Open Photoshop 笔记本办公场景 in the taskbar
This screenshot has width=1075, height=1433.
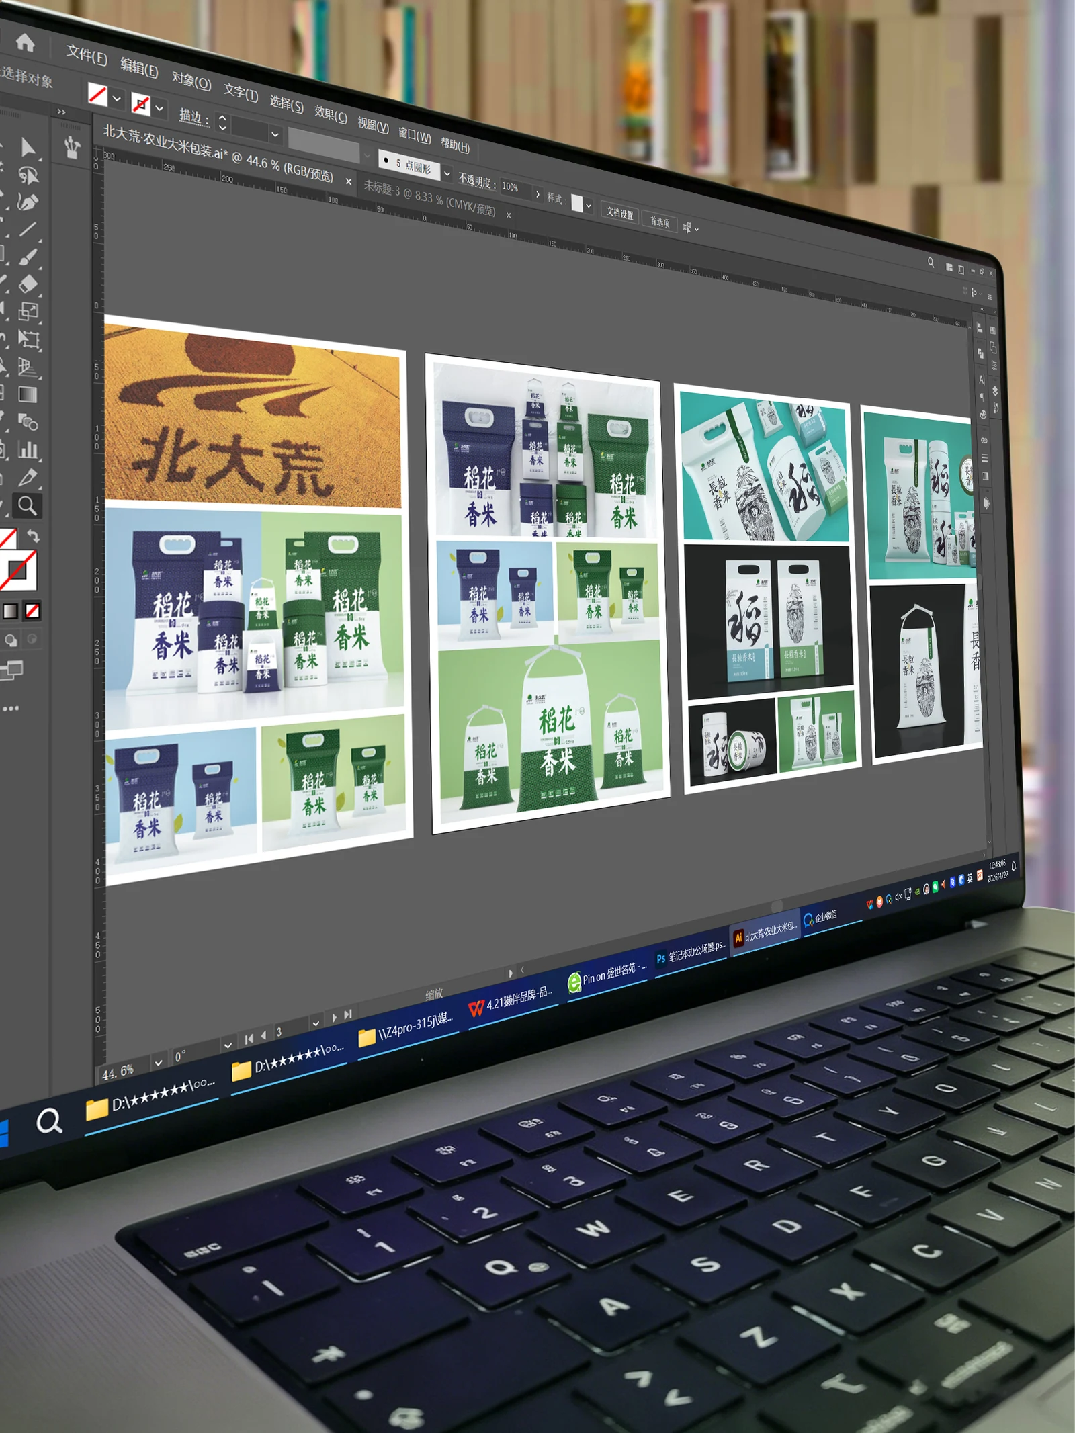pos(691,953)
